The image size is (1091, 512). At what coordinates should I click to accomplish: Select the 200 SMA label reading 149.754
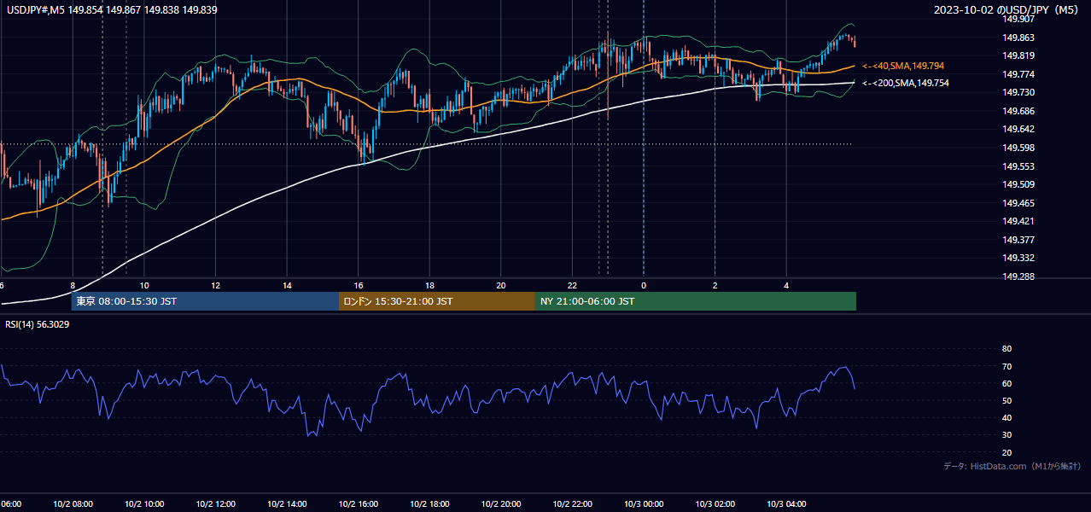click(906, 83)
